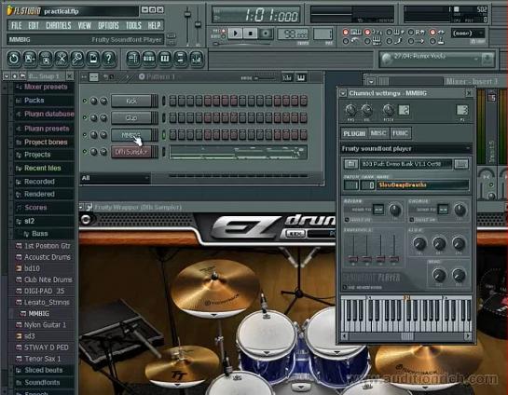Mute the Kick channel green LED
Screen dimensions: 508x395
coord(85,101)
